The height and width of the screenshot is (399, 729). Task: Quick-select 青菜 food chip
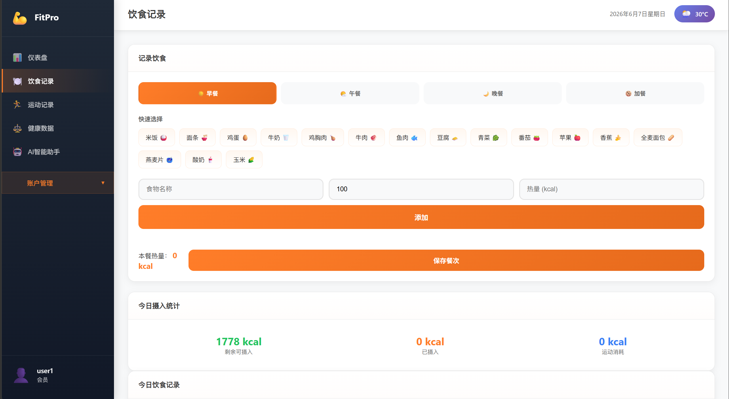(x=489, y=138)
